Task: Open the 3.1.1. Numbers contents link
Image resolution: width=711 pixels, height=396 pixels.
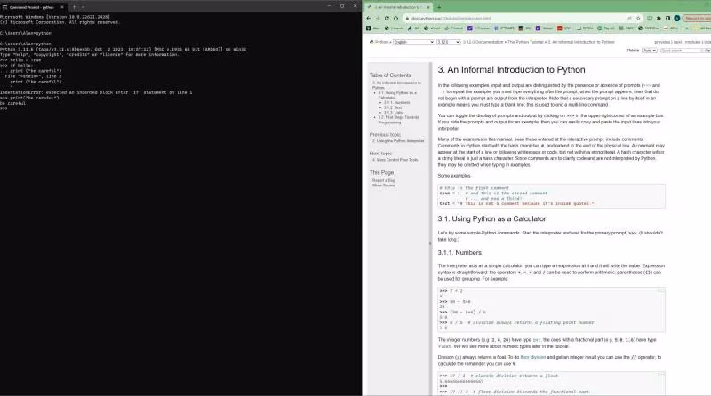Action: (396, 102)
